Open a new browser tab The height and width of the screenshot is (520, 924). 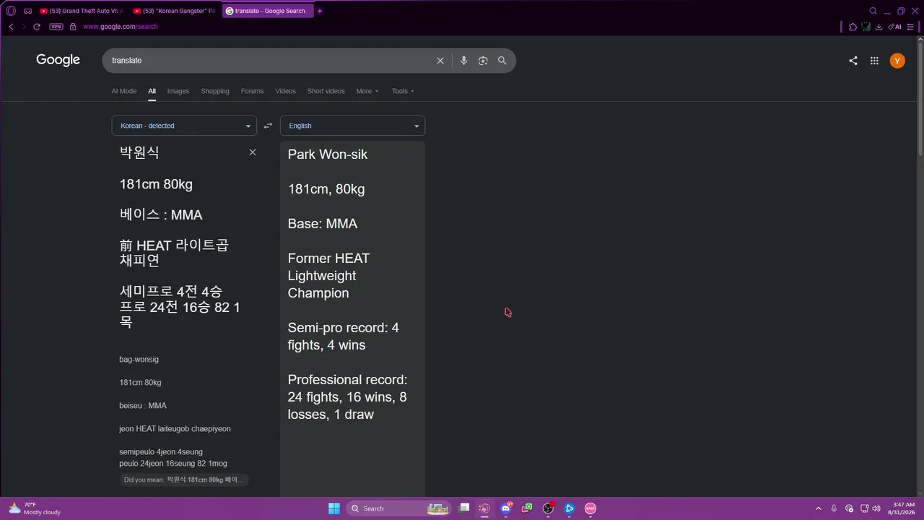320,11
